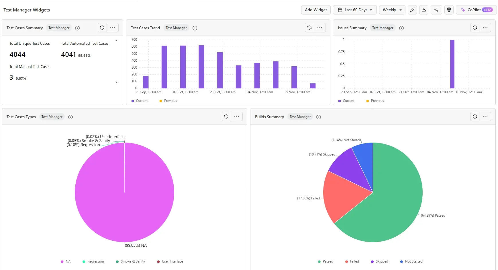Open dashboard settings with the gear icon

[449, 9]
